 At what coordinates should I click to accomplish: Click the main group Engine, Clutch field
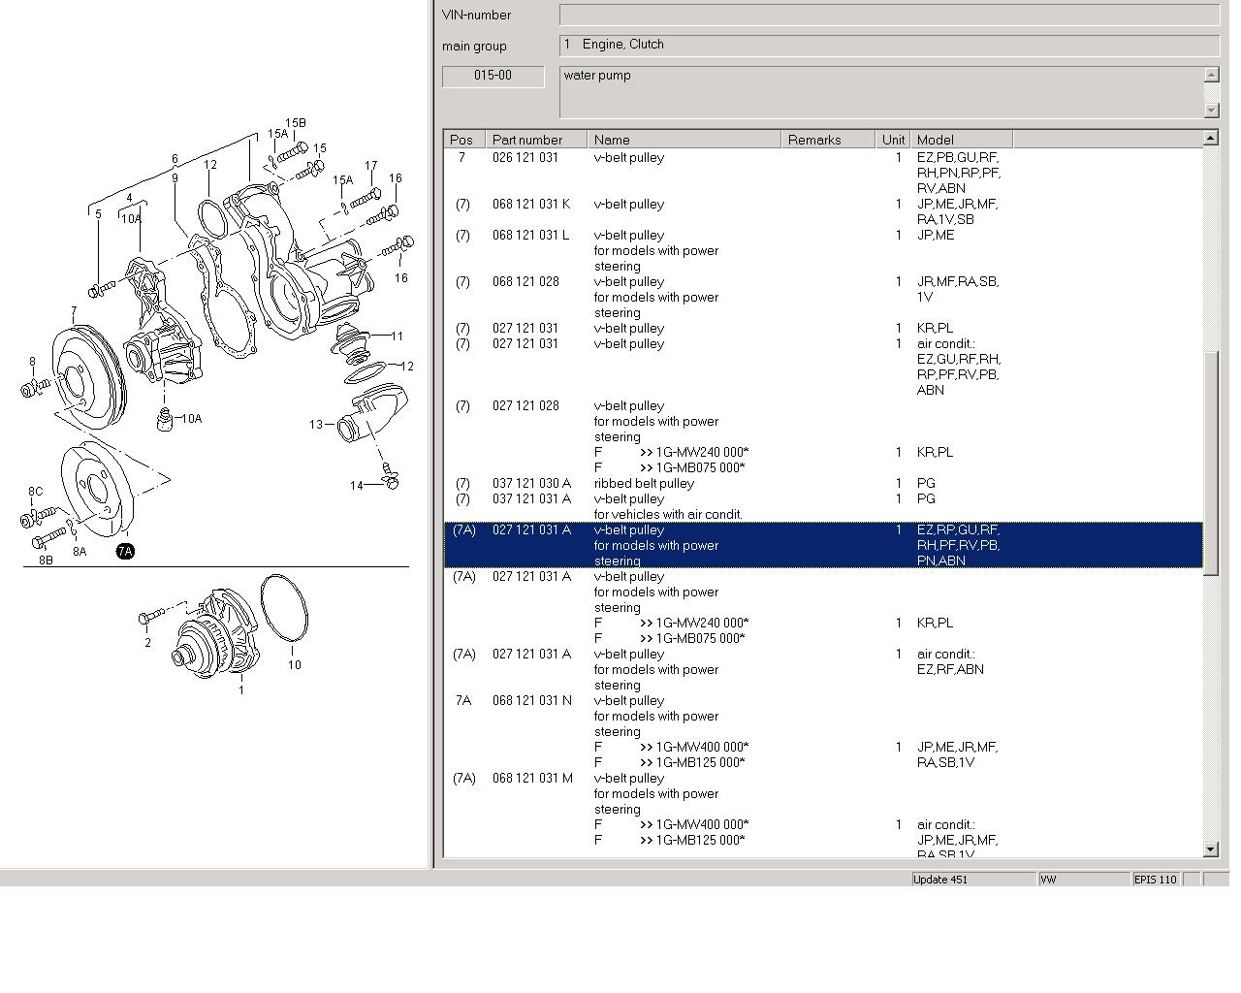tap(888, 45)
